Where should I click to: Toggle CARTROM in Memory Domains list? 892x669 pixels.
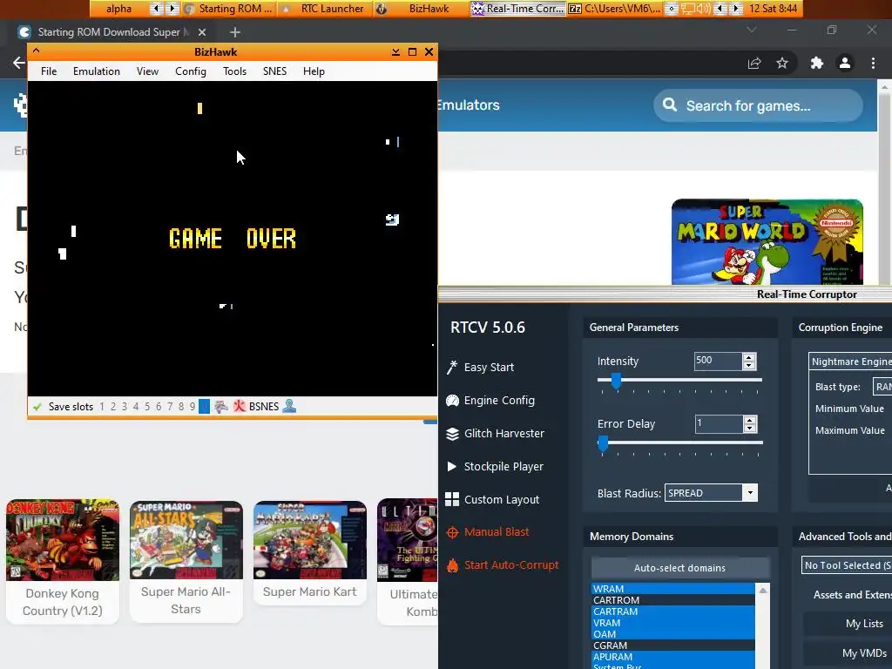673,600
